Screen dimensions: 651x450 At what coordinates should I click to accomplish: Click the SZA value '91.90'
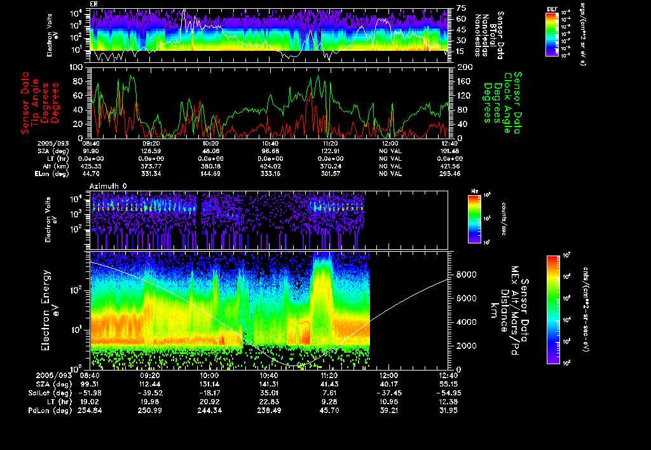(91, 151)
